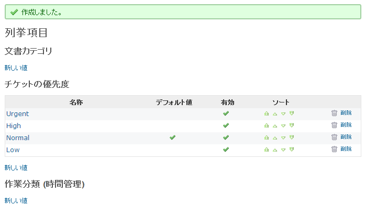Move High priority to bottom
Viewport: 365px width, 217px height.
[292, 125]
